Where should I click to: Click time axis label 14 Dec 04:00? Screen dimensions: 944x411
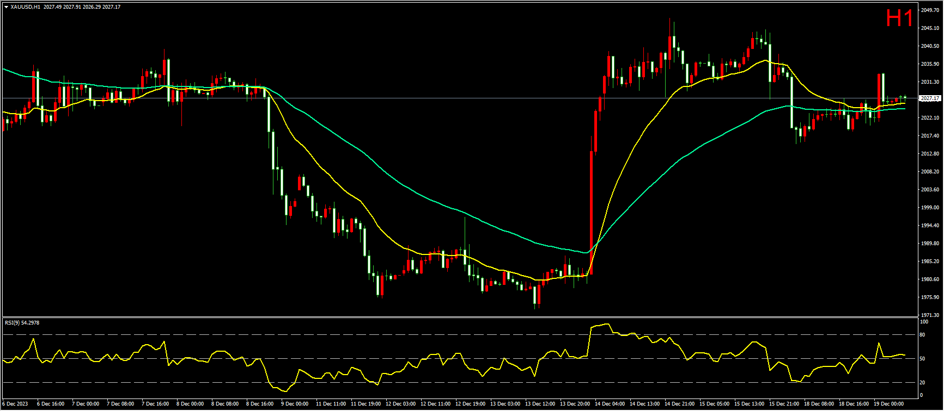[x=610, y=404]
